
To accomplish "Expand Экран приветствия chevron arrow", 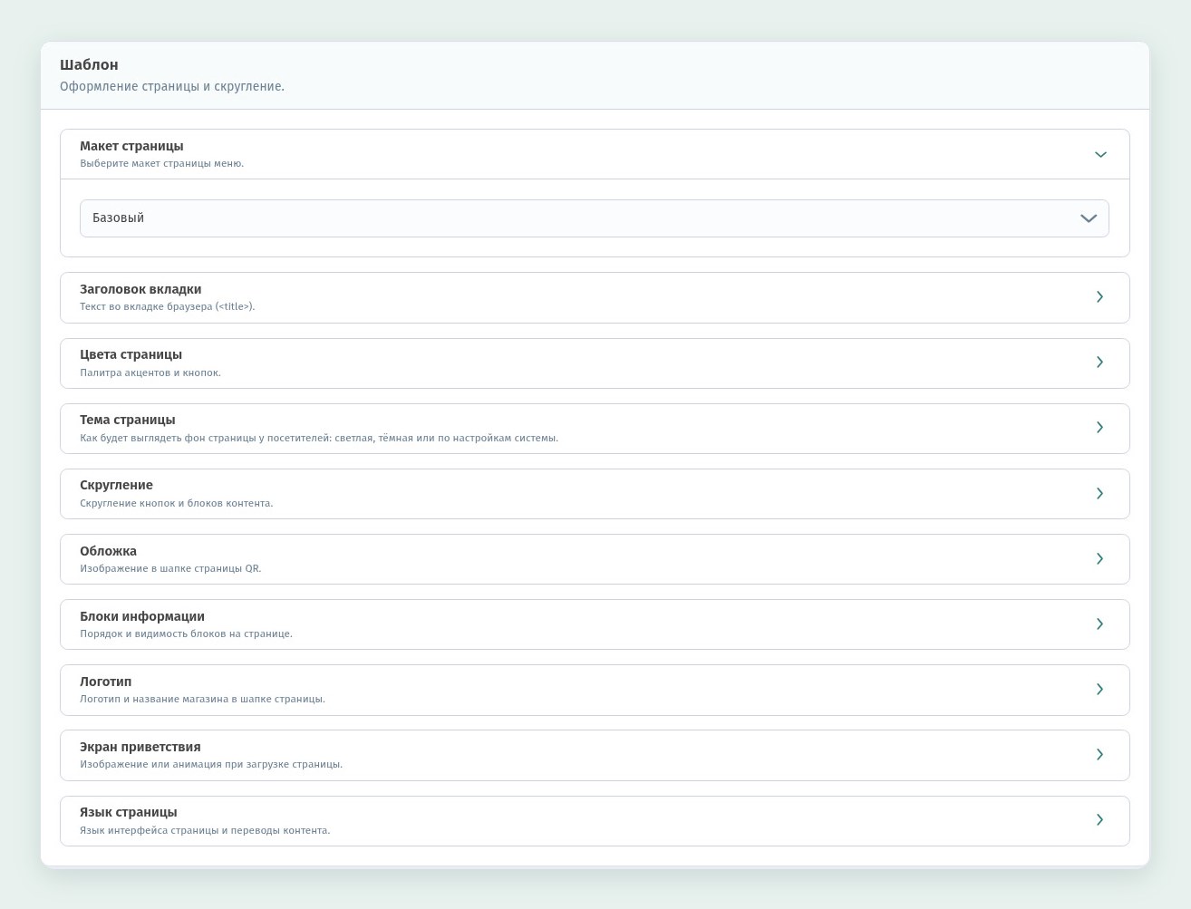I will (1099, 755).
